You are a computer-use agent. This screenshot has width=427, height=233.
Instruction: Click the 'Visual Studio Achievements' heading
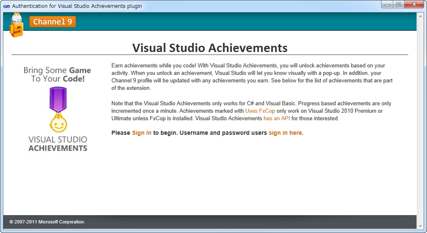[210, 48]
